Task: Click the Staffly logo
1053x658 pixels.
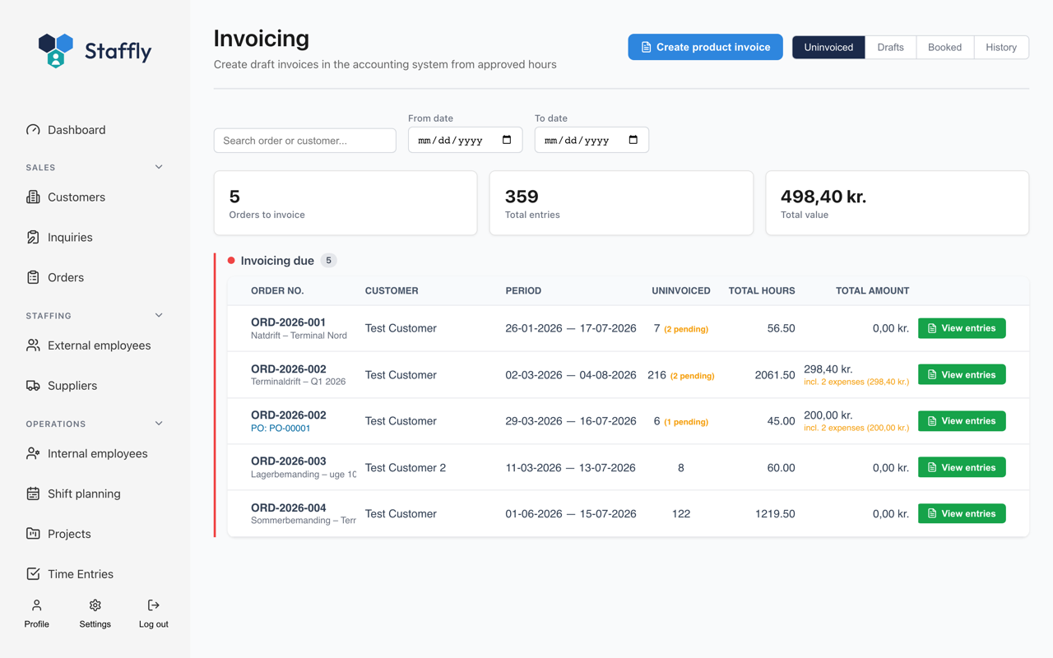Action: (x=95, y=50)
